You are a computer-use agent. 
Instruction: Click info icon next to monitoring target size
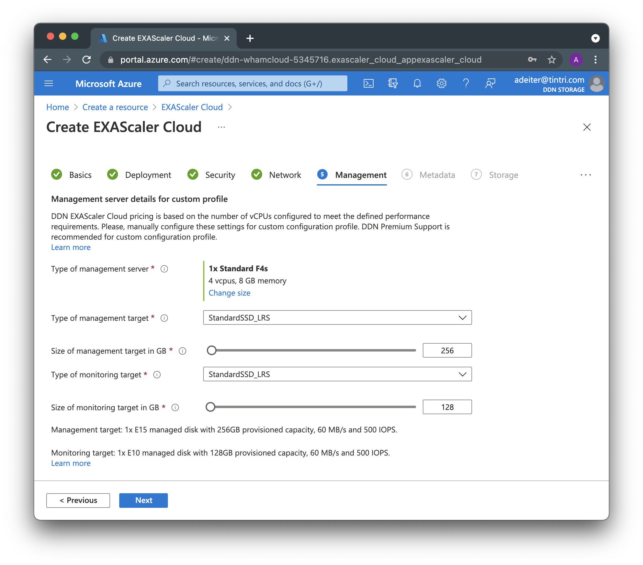point(175,408)
